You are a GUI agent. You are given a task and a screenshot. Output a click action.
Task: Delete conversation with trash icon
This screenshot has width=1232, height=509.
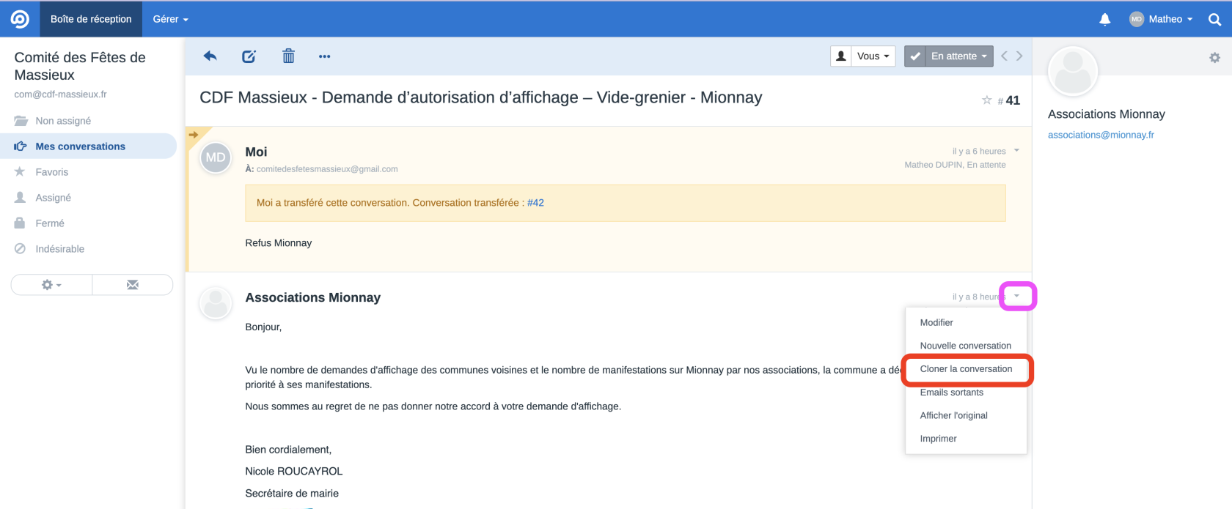click(288, 56)
